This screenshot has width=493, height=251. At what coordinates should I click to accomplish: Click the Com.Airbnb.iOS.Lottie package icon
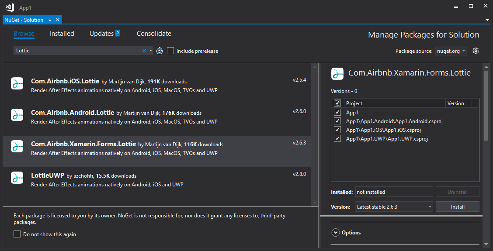pyautogui.click(x=17, y=83)
